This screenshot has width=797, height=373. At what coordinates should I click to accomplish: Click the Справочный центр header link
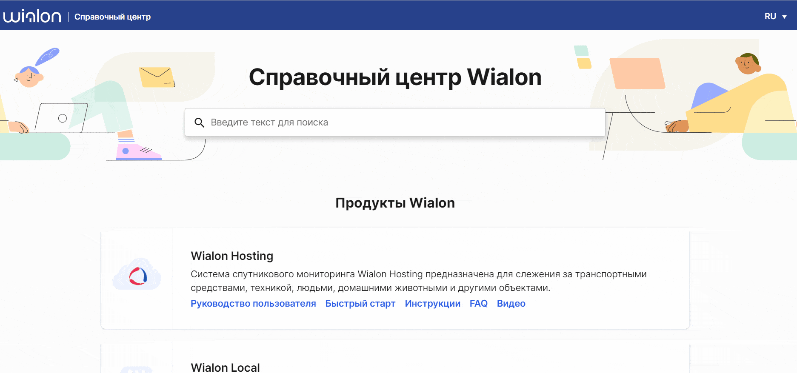112,17
